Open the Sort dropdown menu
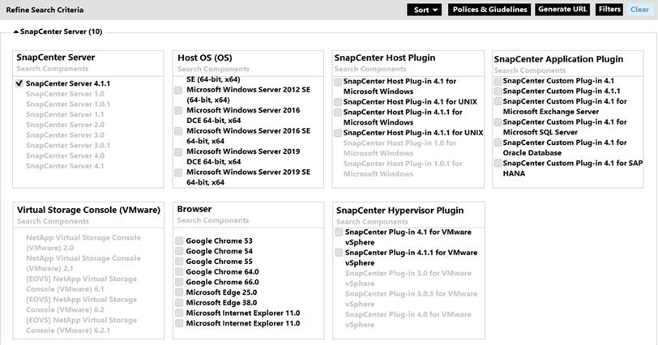Screen dimensions: 658x345 pyautogui.click(x=425, y=10)
